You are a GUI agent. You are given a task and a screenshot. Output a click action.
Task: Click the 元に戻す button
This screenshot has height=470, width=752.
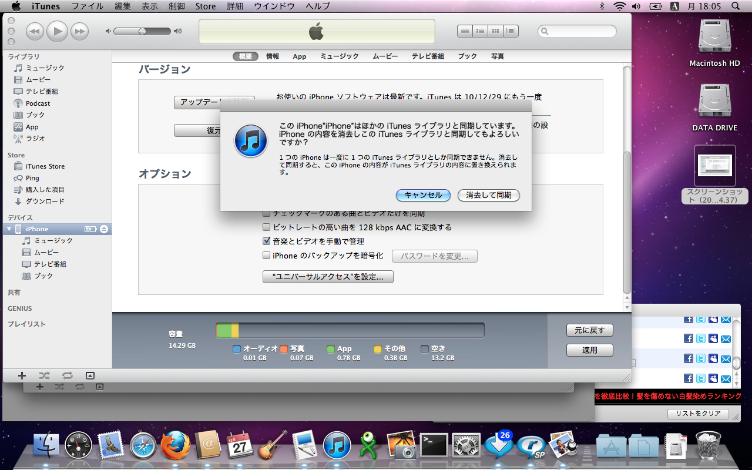point(589,330)
